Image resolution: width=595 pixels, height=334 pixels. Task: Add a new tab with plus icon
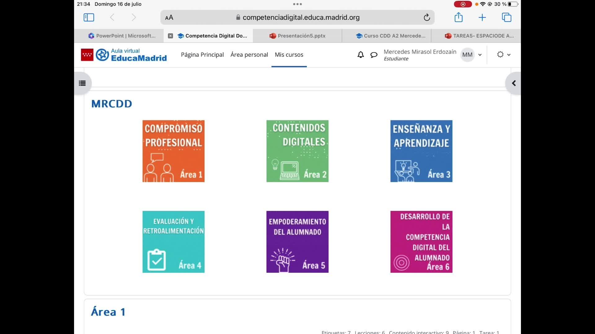482,17
